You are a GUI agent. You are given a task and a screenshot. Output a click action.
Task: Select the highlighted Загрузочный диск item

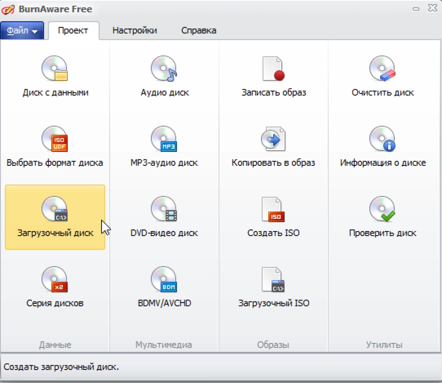(55, 217)
